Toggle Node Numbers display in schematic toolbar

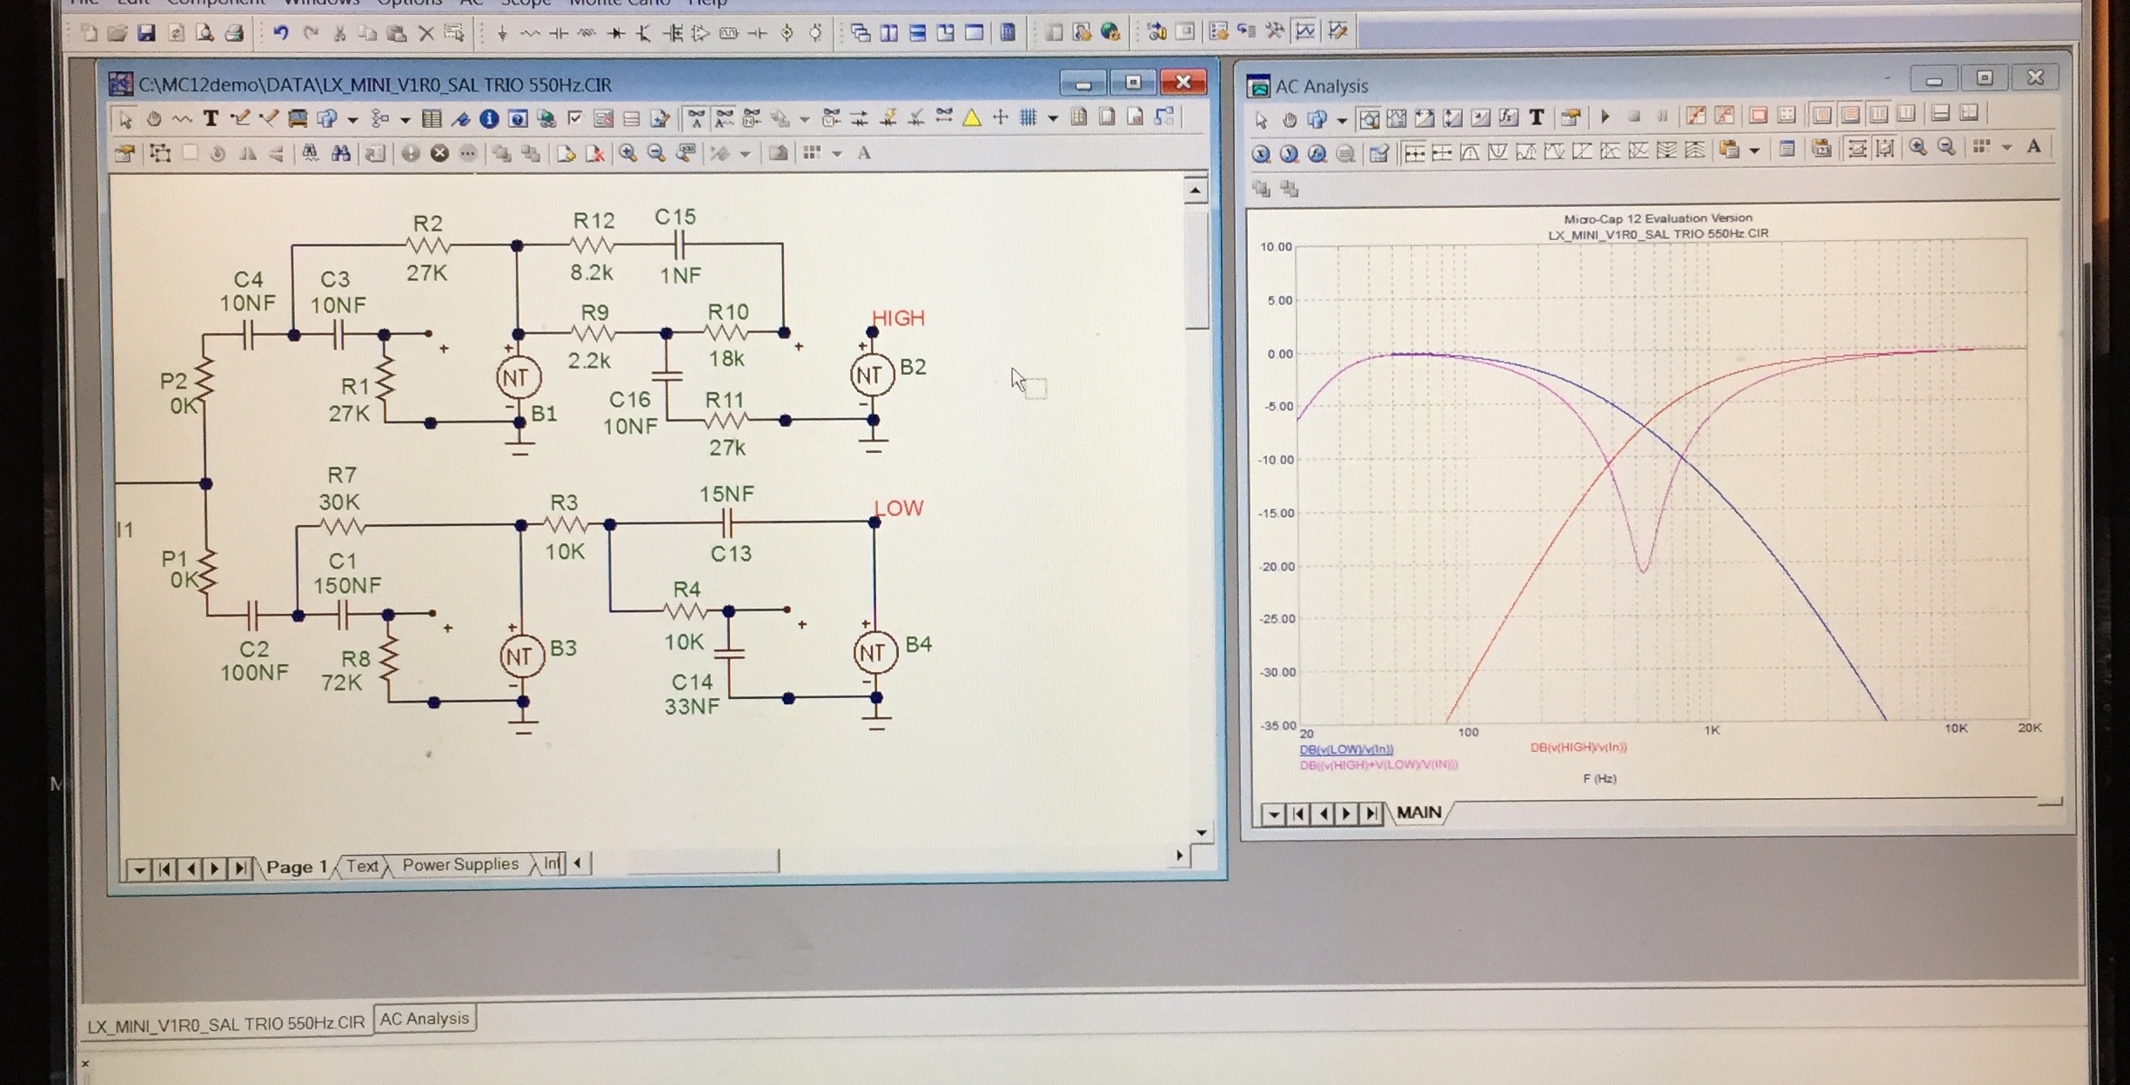click(752, 118)
